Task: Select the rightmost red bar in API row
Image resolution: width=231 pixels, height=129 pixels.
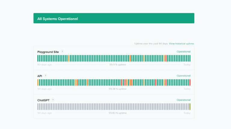Action: click(190, 82)
